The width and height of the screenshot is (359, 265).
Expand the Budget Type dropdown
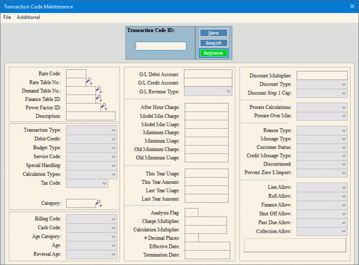pos(92,148)
